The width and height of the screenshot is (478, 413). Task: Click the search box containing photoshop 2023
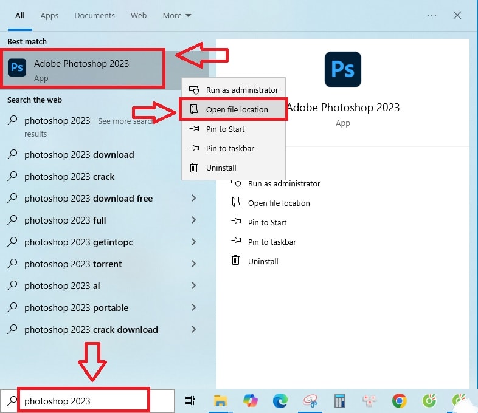pyautogui.click(x=88, y=400)
